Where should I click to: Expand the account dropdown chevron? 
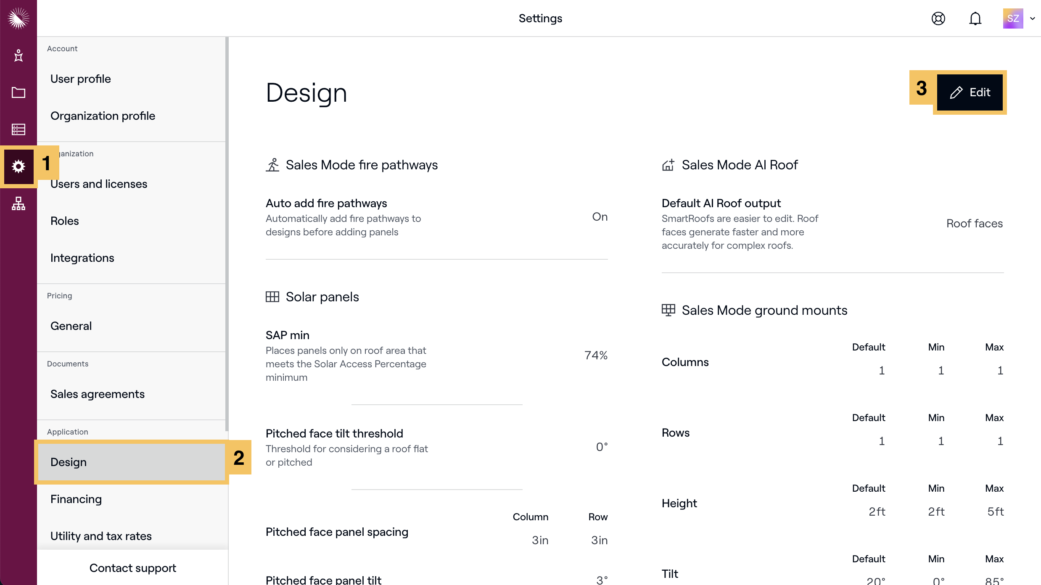tap(1033, 18)
